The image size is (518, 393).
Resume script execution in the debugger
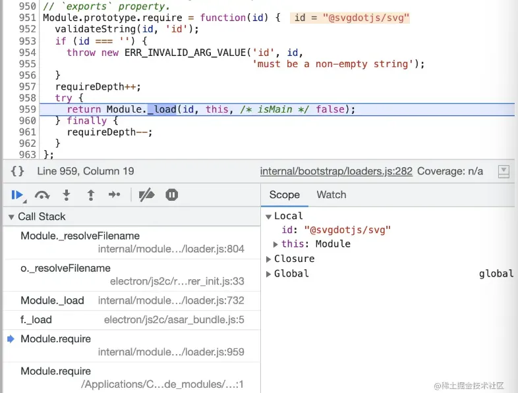17,195
